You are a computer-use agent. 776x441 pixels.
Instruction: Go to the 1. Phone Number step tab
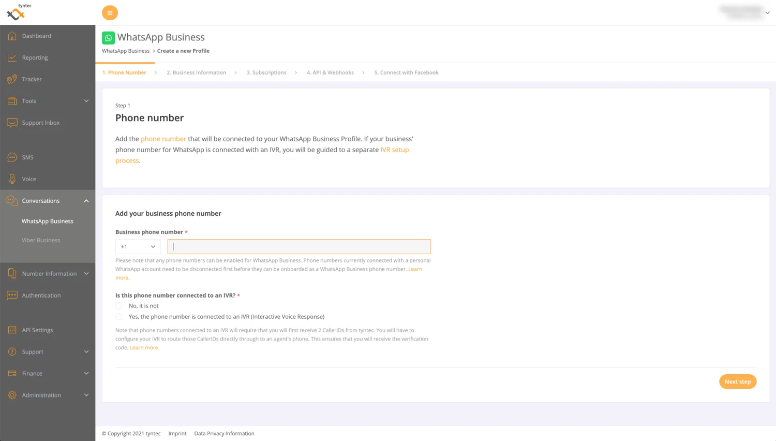pos(124,73)
